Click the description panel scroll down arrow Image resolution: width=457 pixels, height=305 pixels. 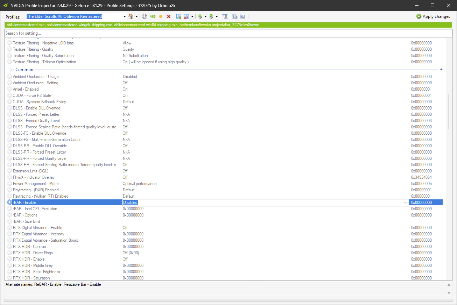click(x=449, y=292)
